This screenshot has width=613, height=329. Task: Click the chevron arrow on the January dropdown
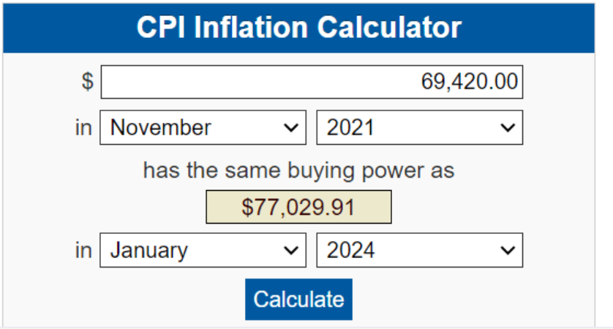click(x=291, y=251)
